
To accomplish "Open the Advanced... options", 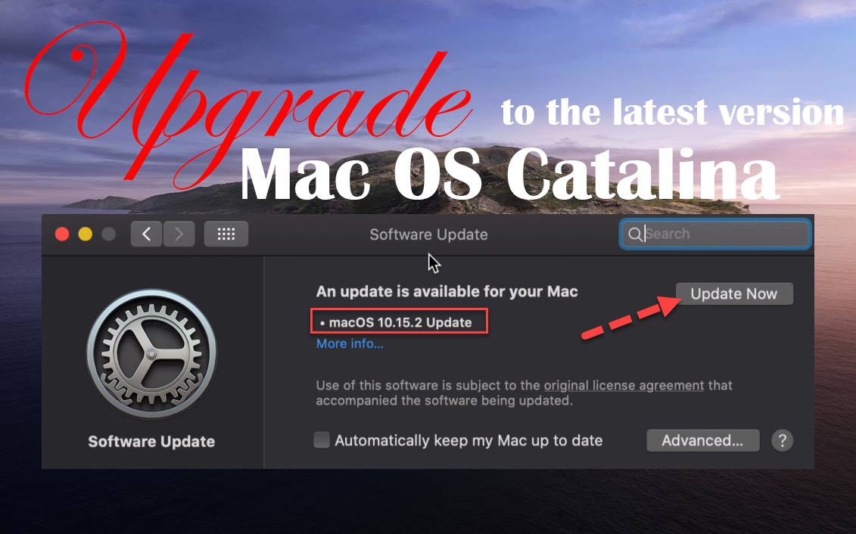I will point(702,440).
